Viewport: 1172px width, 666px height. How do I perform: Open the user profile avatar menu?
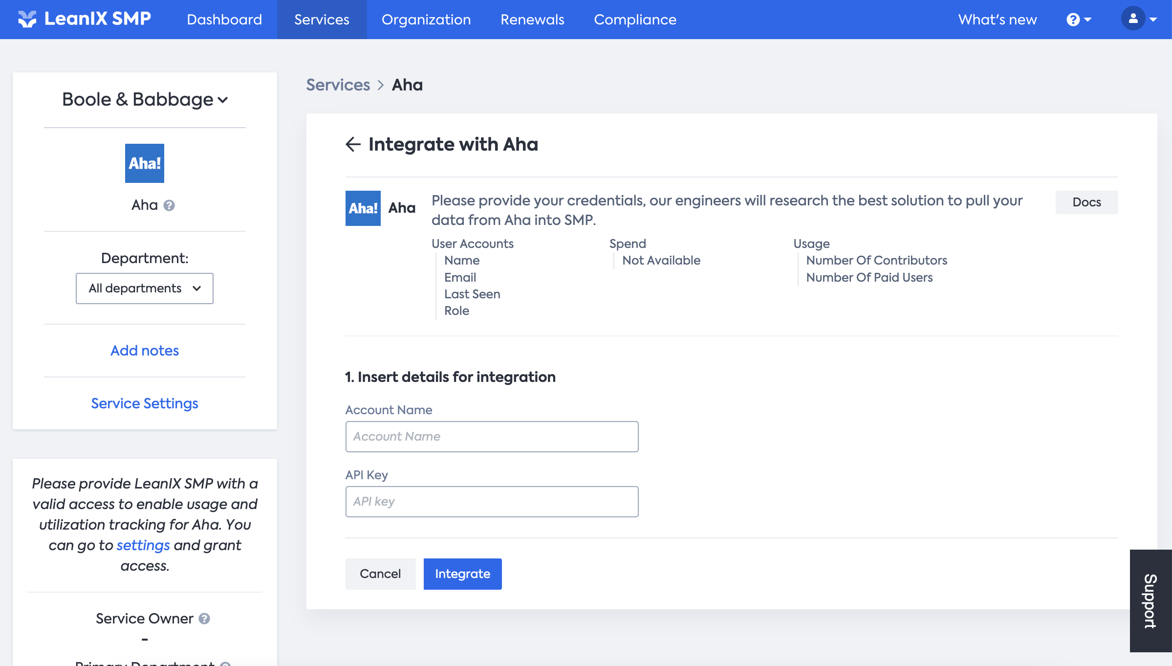pos(1133,19)
